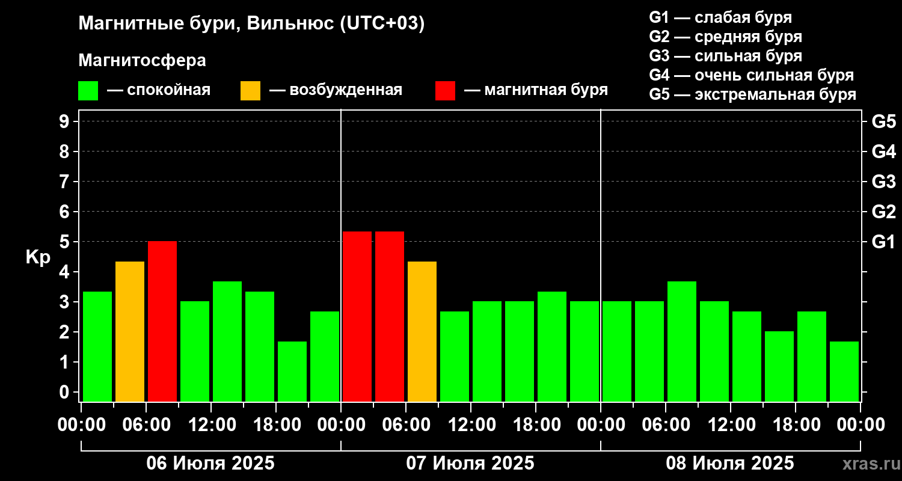Click the '12:00' time label under 07 Июля
902x481 pixels.
tap(473, 425)
